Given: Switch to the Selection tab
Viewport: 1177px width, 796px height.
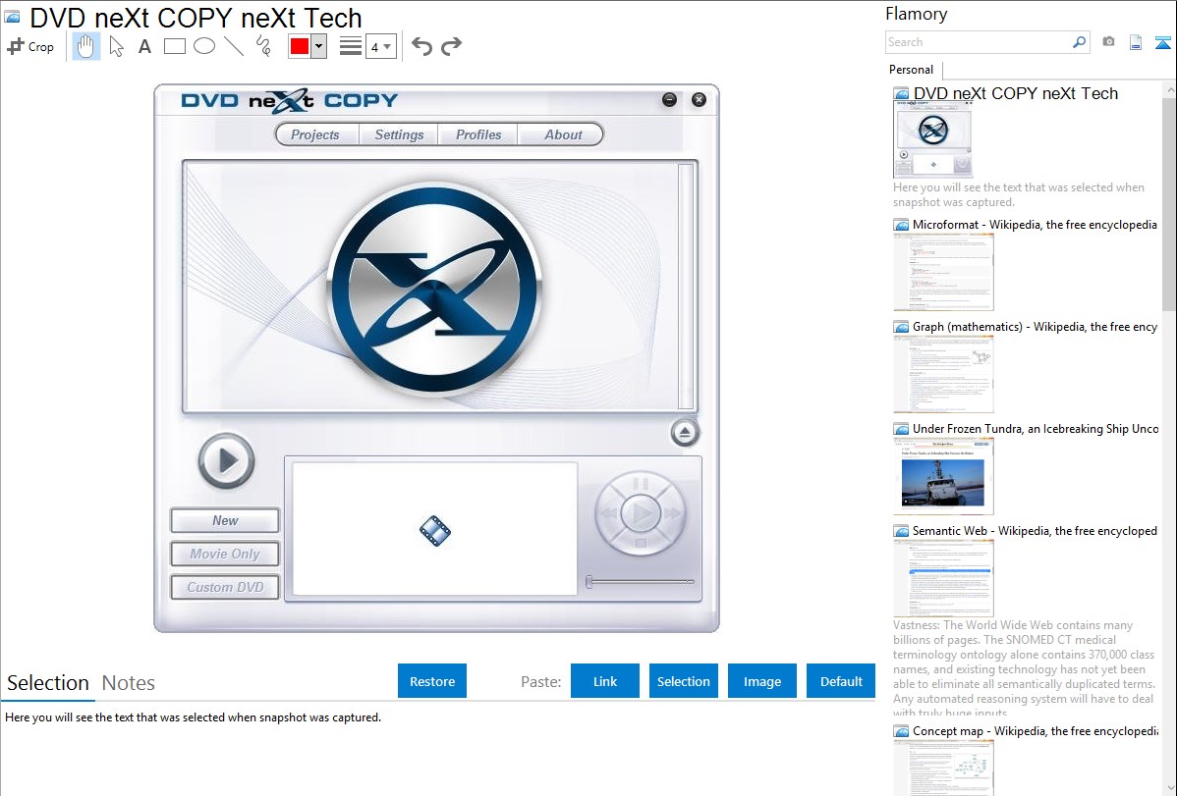Looking at the screenshot, I should point(48,683).
